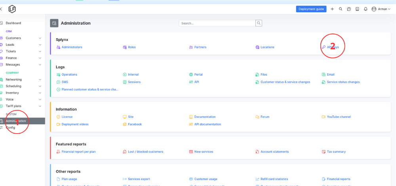Viewport: 396px width, 186px height.
Task: Select Networking menu item in sidebar
Action: [13, 80]
